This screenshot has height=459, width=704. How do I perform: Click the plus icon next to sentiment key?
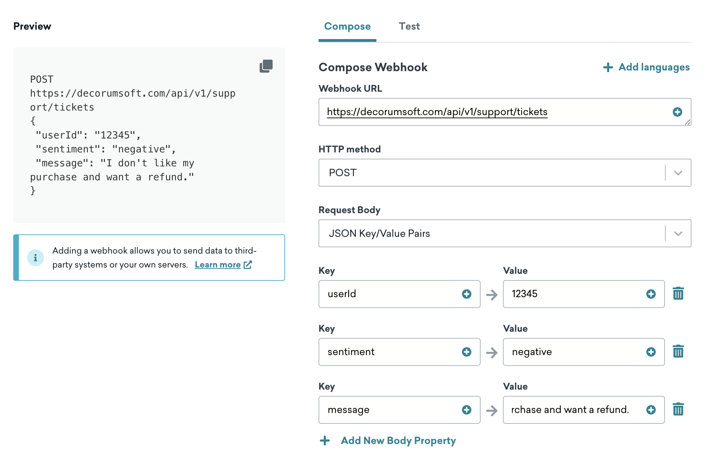tap(466, 352)
